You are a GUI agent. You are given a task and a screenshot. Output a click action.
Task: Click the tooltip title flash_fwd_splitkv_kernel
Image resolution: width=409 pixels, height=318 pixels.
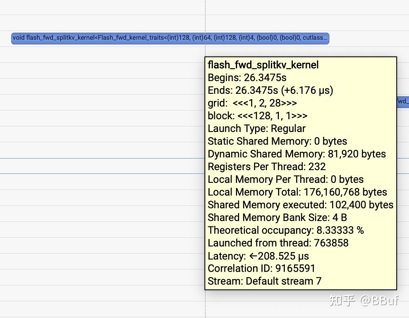pyautogui.click(x=263, y=65)
